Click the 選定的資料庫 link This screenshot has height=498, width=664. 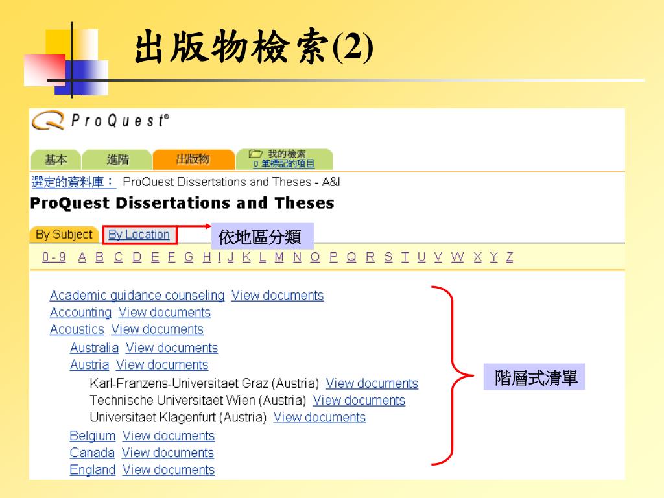click(73, 182)
